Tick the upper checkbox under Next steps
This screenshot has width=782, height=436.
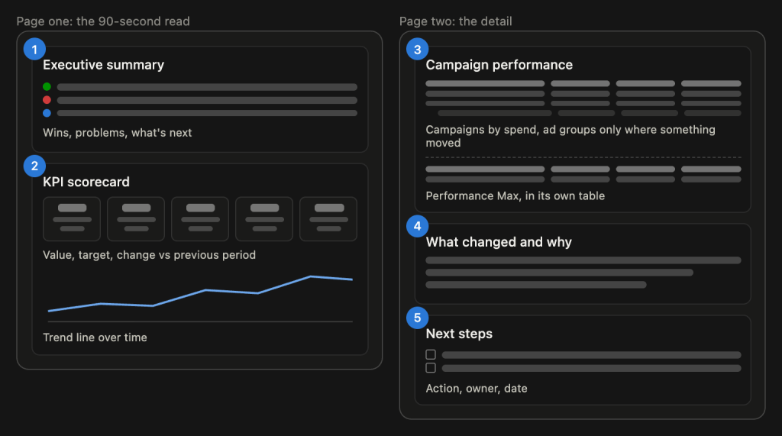click(431, 355)
